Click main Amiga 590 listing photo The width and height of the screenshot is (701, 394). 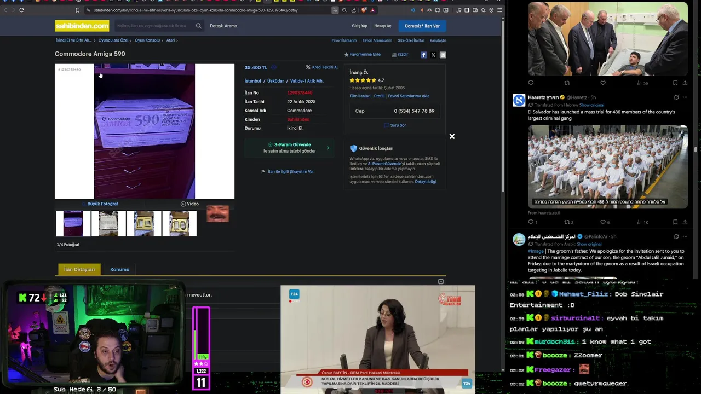(145, 131)
